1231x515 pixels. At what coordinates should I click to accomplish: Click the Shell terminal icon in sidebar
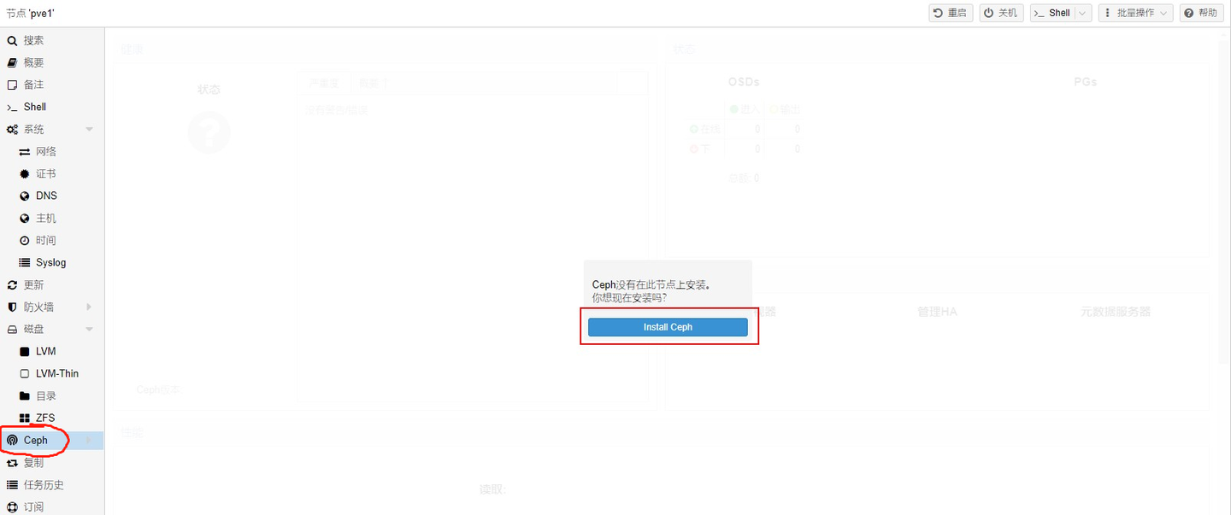point(12,107)
